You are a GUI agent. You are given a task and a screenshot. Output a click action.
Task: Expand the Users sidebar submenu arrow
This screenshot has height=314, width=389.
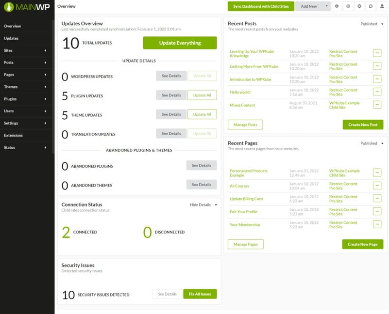tap(45, 111)
